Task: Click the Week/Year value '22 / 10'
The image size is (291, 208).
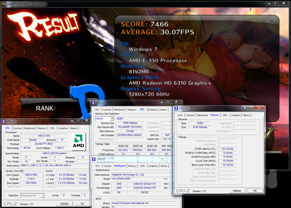Action: click(167, 139)
